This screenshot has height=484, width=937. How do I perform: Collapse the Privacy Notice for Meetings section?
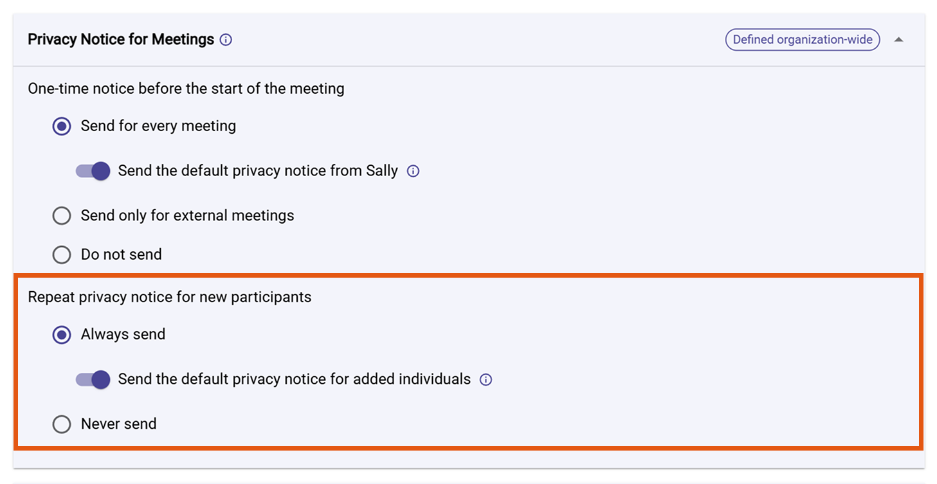click(898, 39)
